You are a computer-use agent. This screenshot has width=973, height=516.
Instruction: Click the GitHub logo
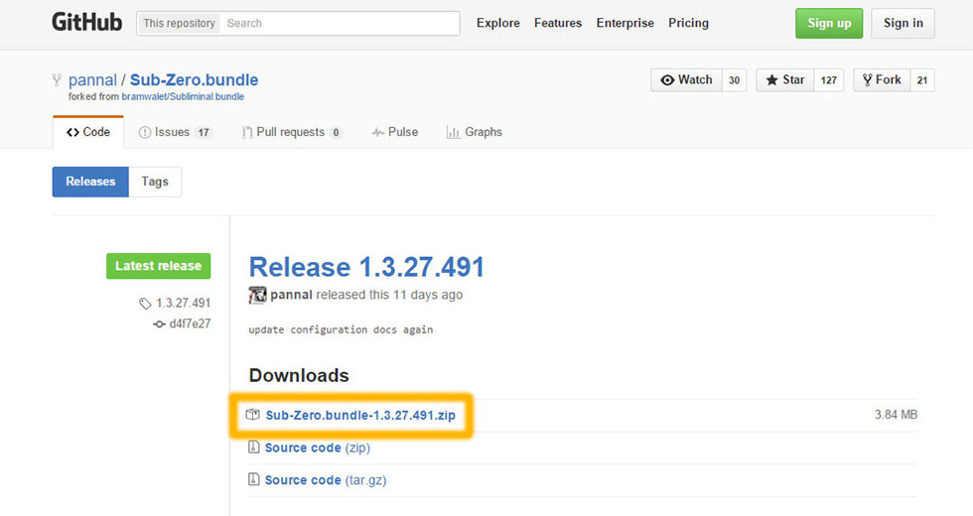coord(87,23)
